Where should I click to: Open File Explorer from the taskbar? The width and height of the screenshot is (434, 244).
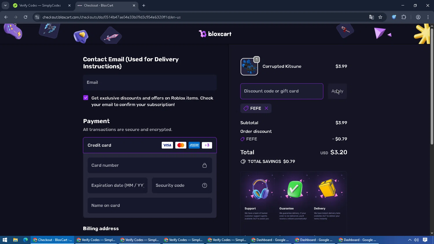15,240
